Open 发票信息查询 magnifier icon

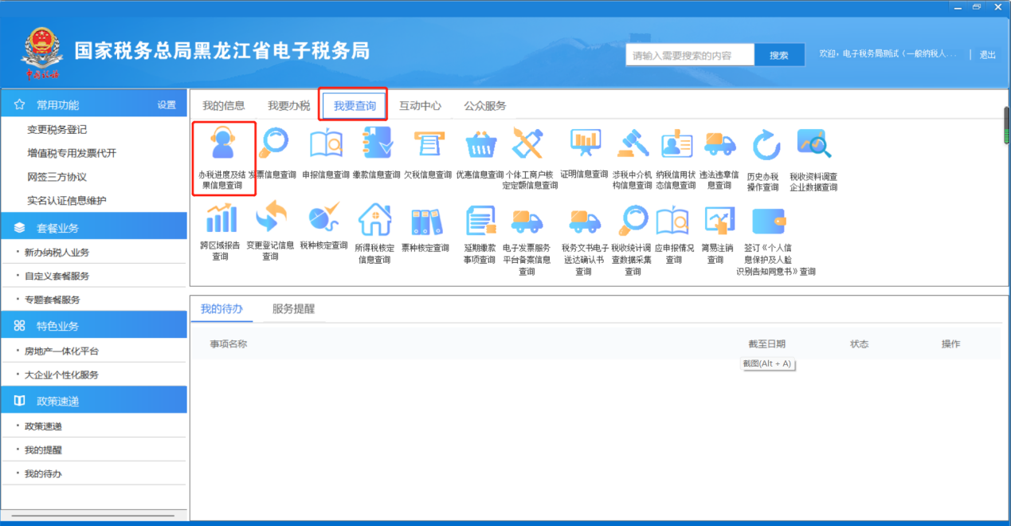274,143
